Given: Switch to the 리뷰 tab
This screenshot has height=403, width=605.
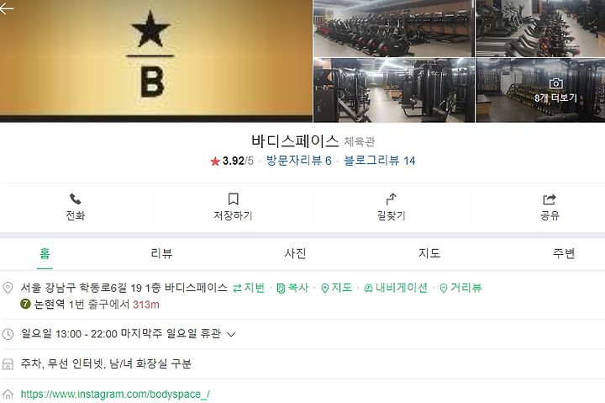Looking at the screenshot, I should click(x=161, y=253).
